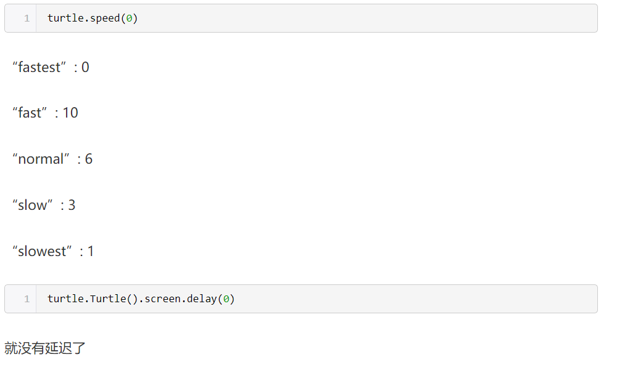The width and height of the screenshot is (630, 373).
Task: Select the "fastest" : 0 text line
Action: click(x=51, y=67)
